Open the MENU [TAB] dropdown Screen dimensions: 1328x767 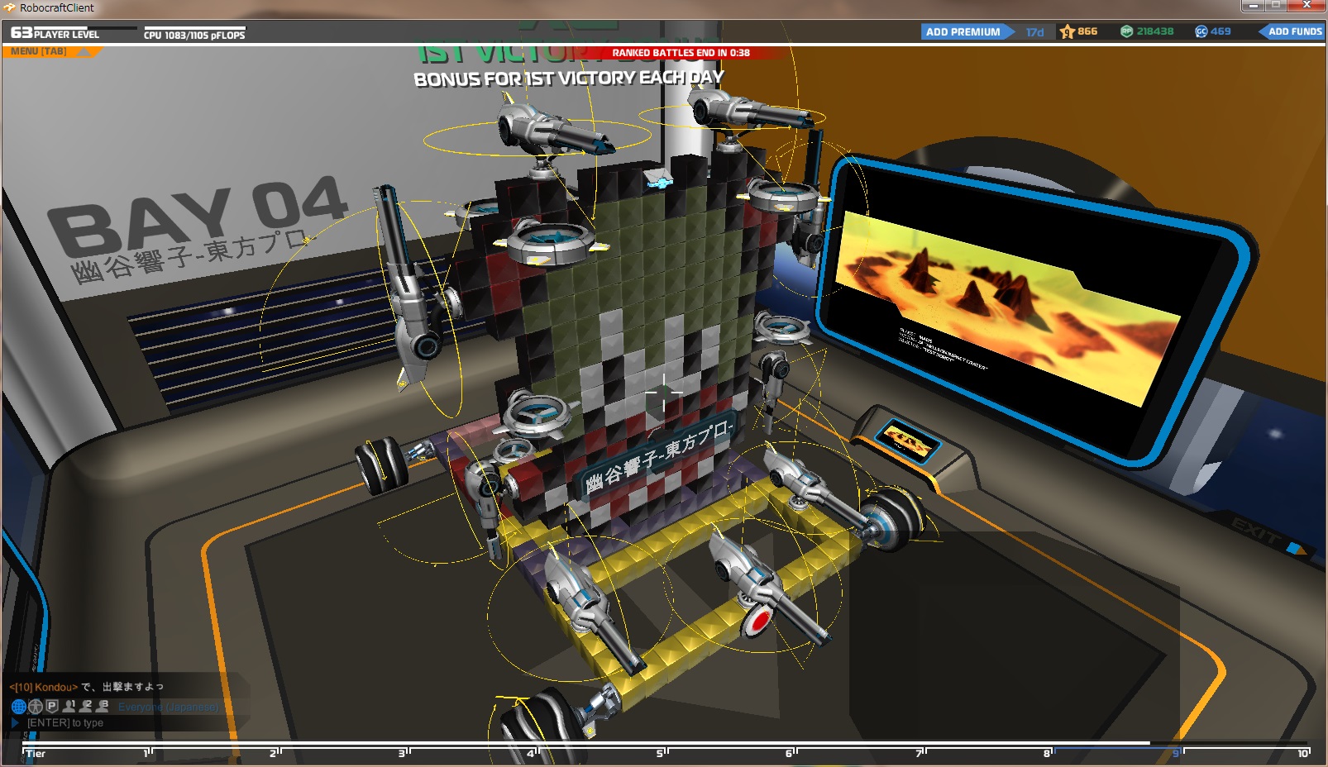[x=54, y=51]
